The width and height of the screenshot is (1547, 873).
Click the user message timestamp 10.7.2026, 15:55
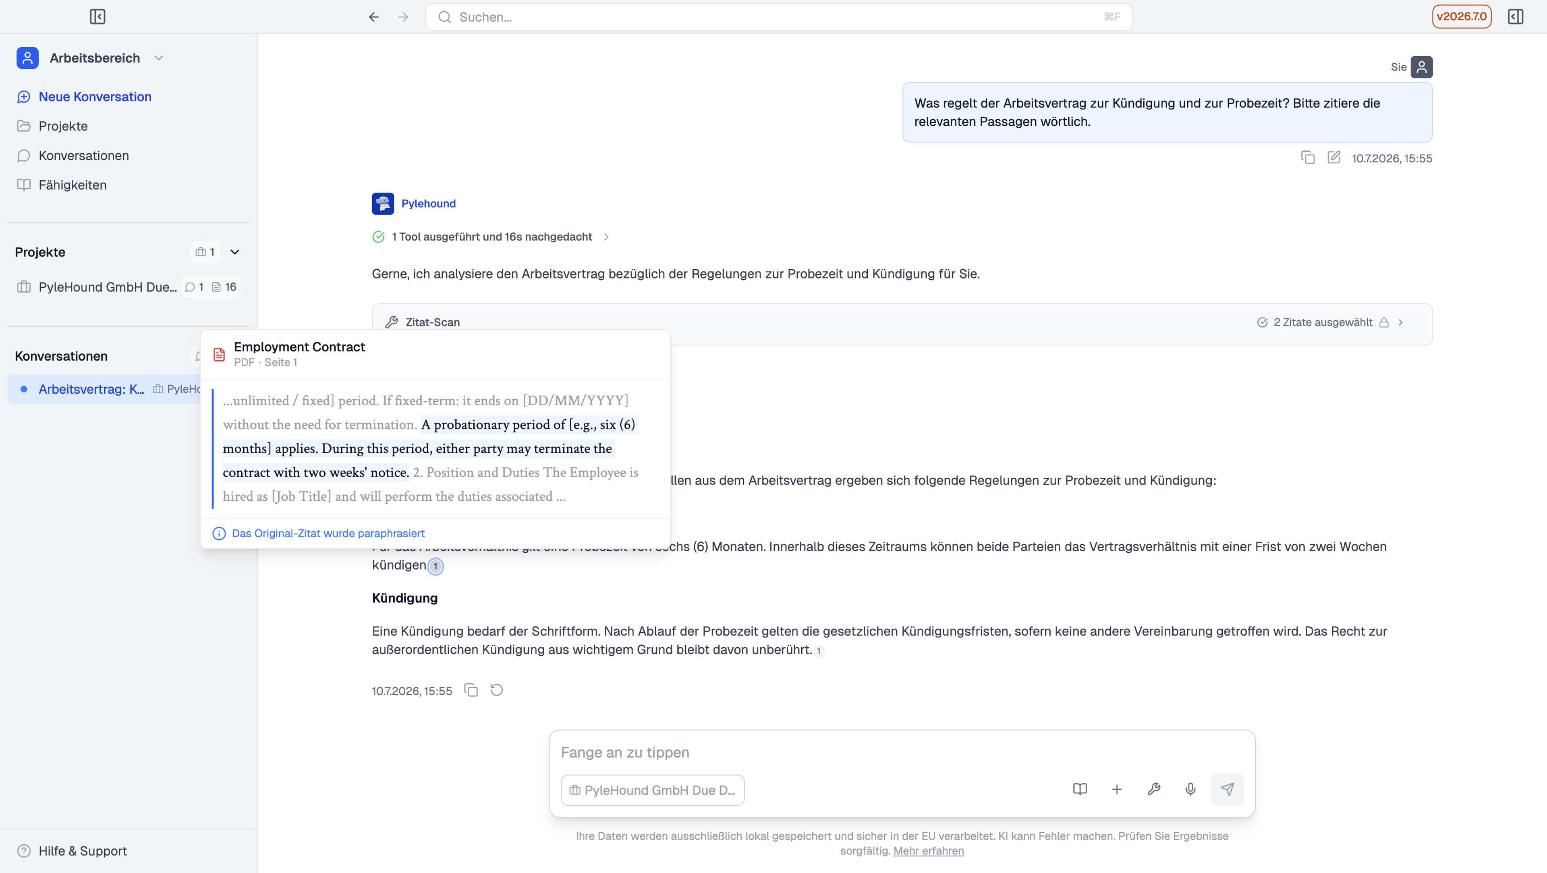coord(1392,159)
